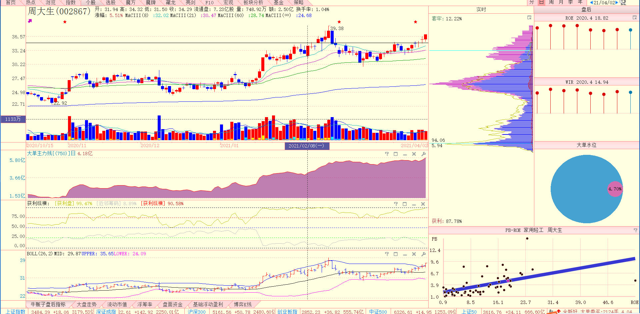This screenshot has width=640, height=314.
Task: Click the 近邻筹码 8.89% legend label
Action: [117, 204]
